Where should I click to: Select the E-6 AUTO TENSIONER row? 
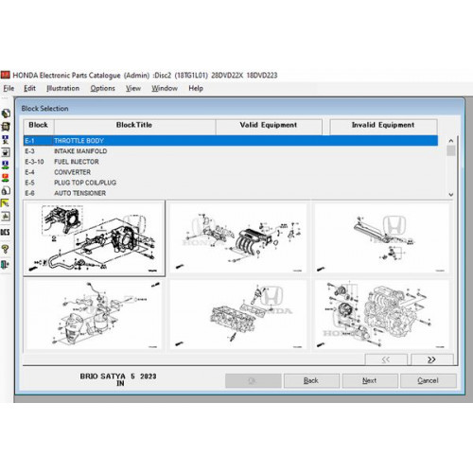coord(231,193)
